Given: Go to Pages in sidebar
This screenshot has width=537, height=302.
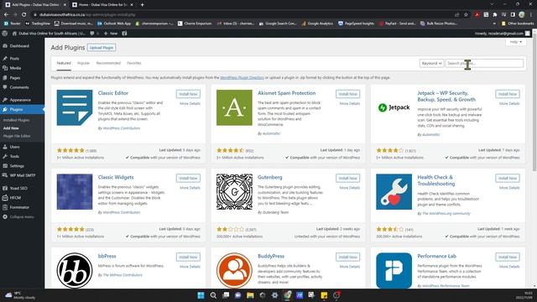Looking at the screenshot, I should click(x=15, y=78).
